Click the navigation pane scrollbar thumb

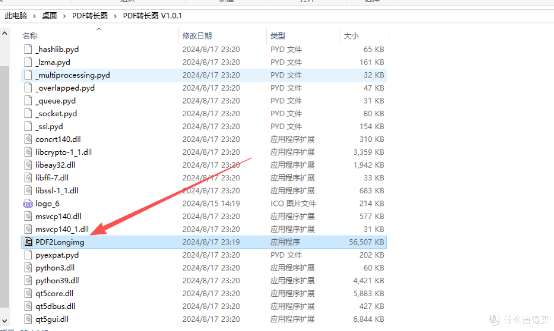(x=5, y=187)
